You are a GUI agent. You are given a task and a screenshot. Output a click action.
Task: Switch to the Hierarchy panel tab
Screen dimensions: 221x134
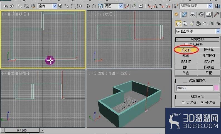192,14
